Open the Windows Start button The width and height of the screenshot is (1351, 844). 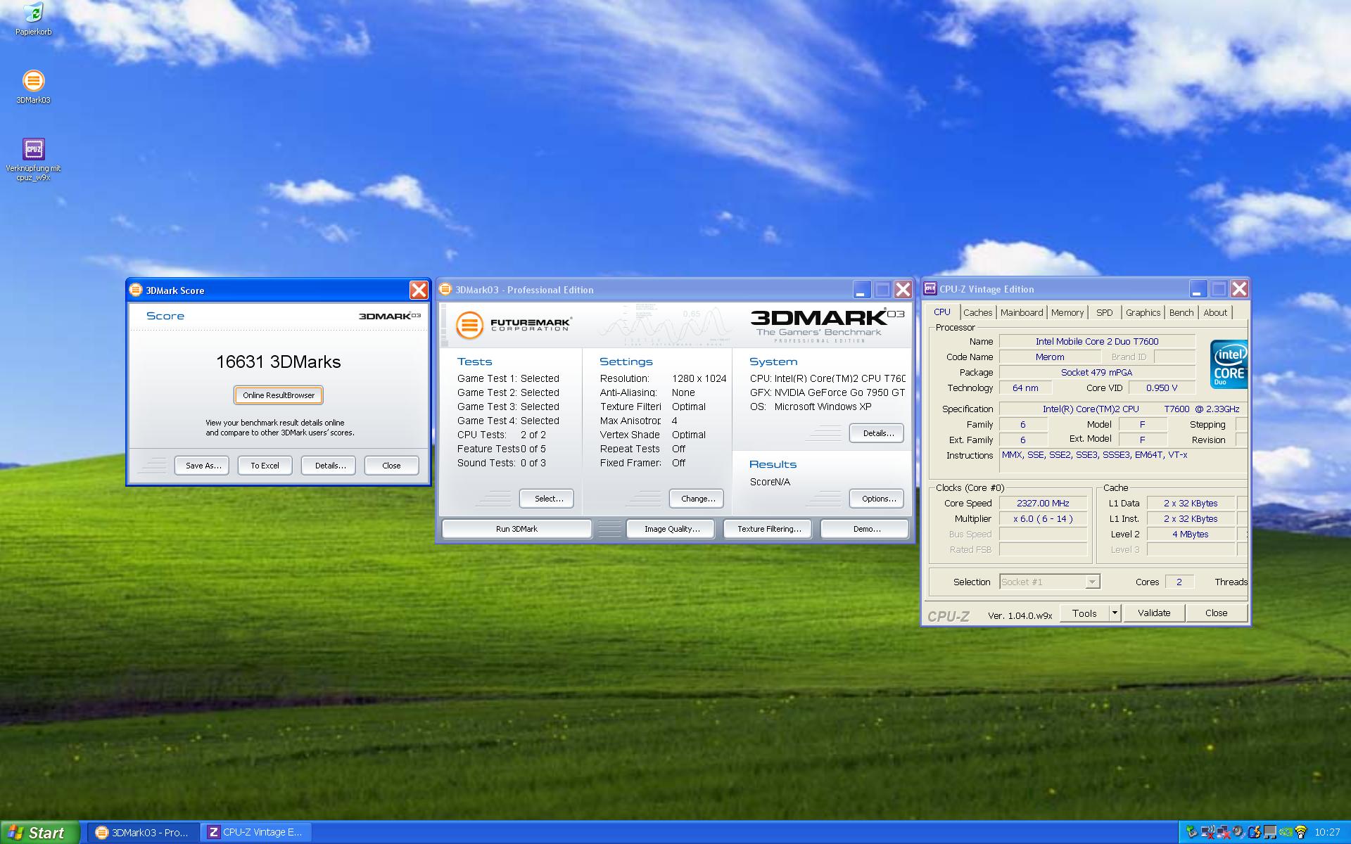point(40,833)
